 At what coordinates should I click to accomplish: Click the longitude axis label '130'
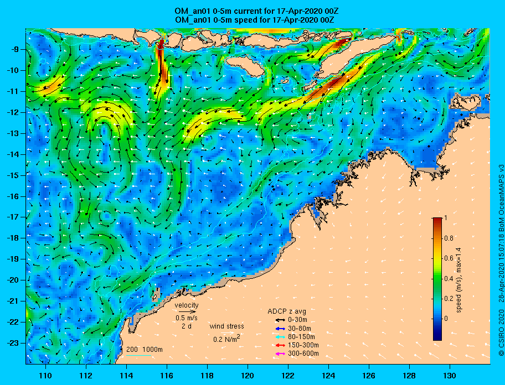[450, 376]
